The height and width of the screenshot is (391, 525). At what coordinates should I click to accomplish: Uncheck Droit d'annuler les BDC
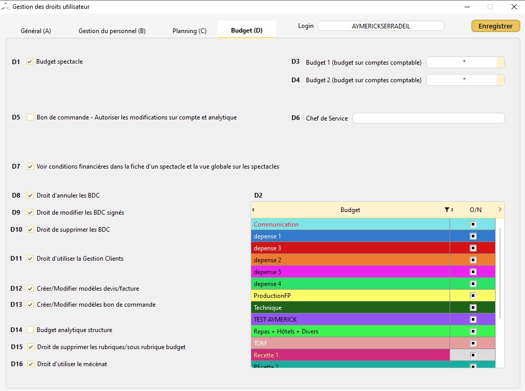click(x=30, y=195)
